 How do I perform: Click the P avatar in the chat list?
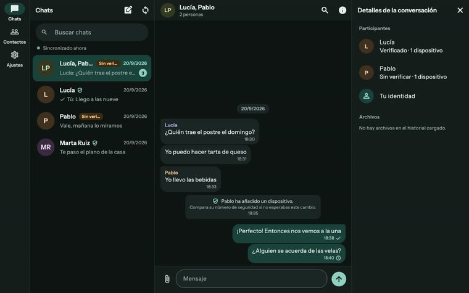coord(46,121)
